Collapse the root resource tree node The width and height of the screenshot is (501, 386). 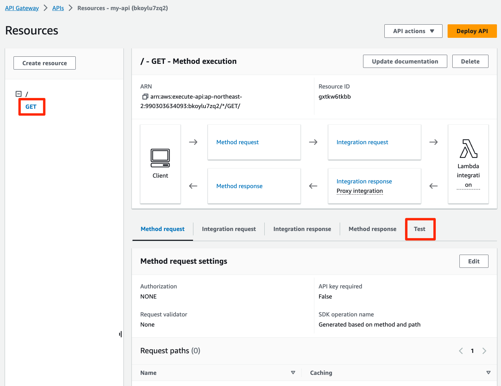click(x=19, y=94)
